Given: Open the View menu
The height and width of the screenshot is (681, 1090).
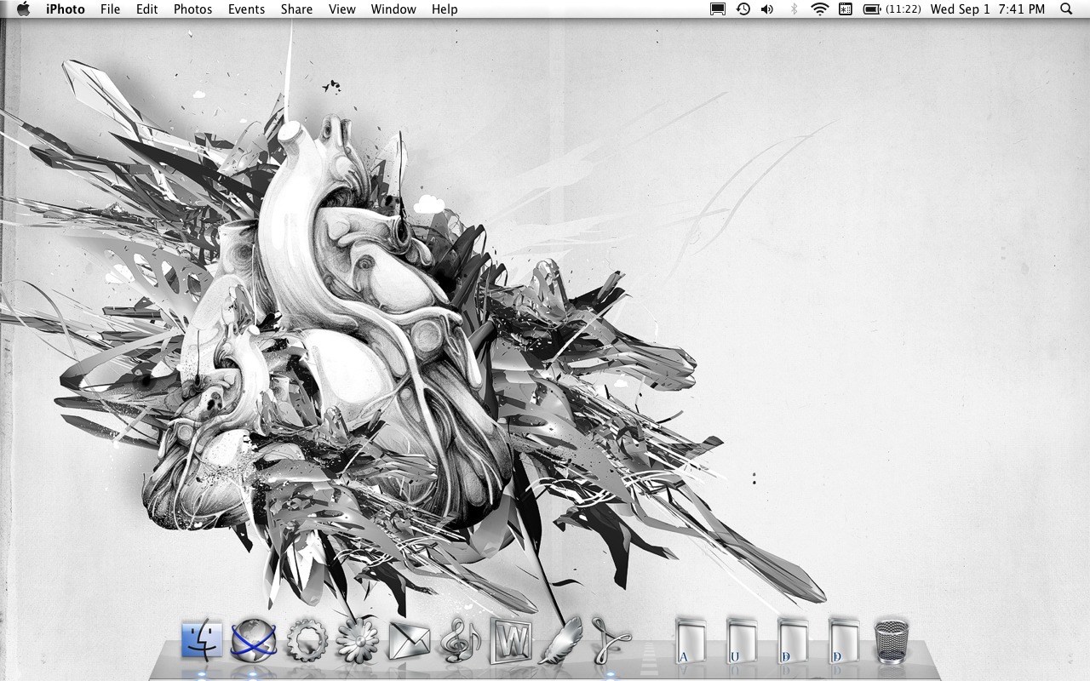Looking at the screenshot, I should tap(342, 9).
